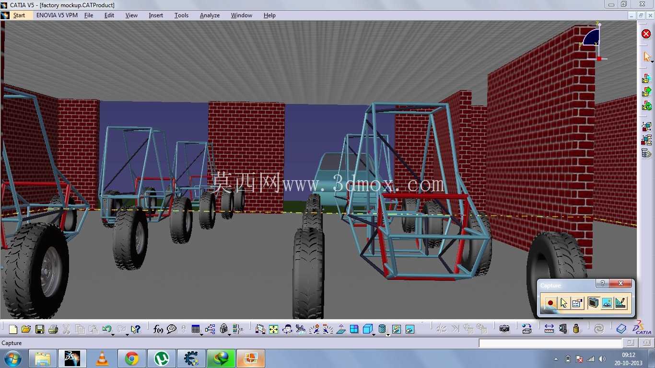Screen dimensions: 655x368
Task: Expand the Isometric quick view dropdown arrow
Action: pos(374,334)
